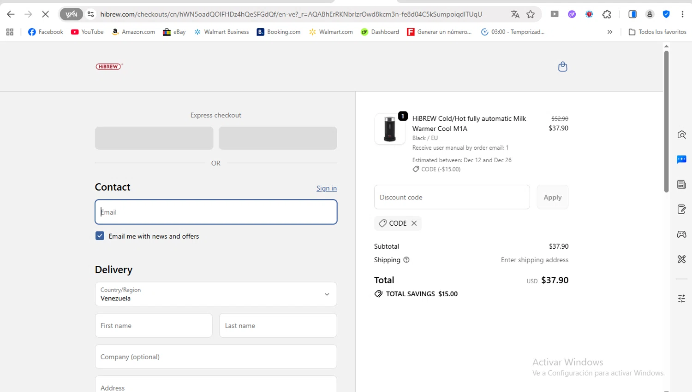
Task: Open site information icon in address bar
Action: pos(91,14)
